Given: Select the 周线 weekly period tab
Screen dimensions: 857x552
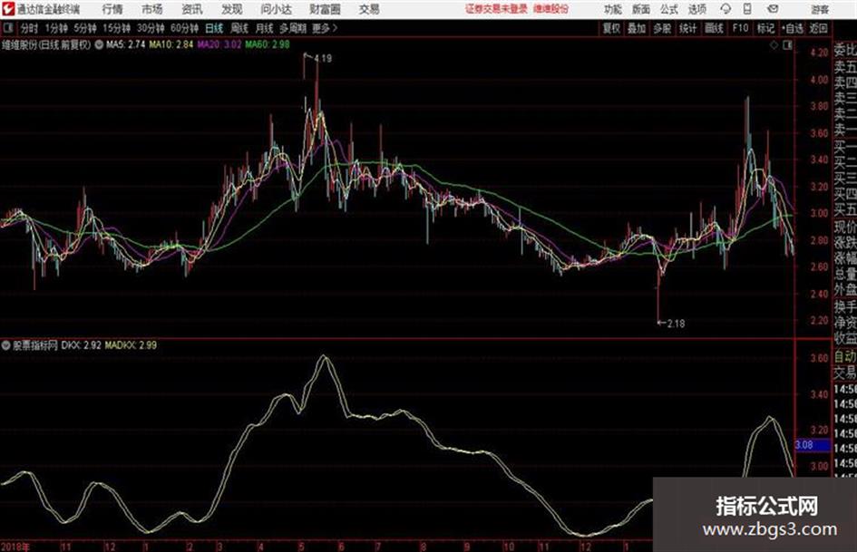Looking at the screenshot, I should pyautogui.click(x=239, y=28).
